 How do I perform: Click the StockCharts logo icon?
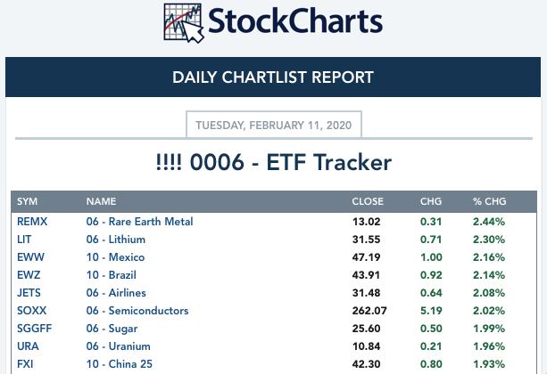[184, 23]
